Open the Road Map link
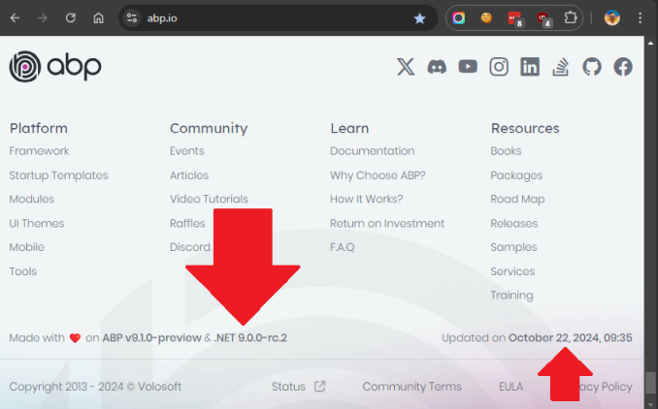Viewport: 658px width, 409px height. 518,200
